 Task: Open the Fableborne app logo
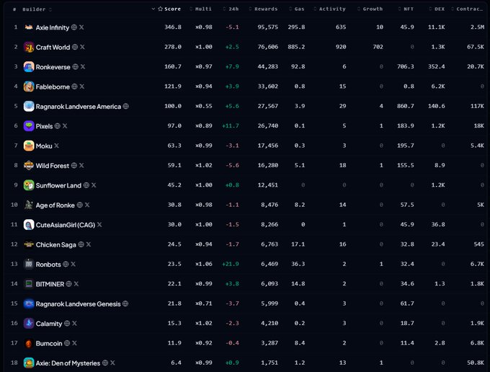pos(29,87)
